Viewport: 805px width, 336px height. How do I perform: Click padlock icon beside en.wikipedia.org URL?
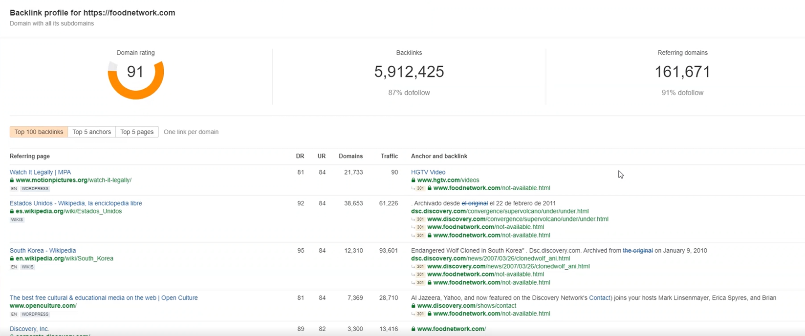click(x=12, y=258)
